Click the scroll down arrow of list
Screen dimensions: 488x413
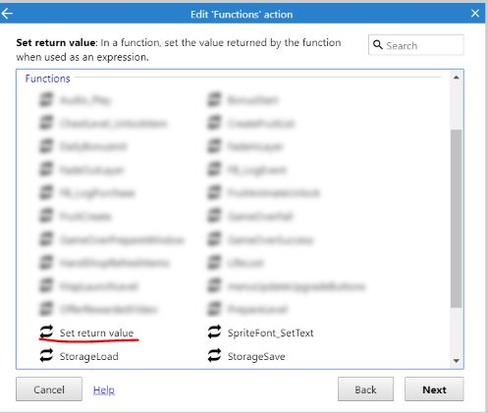(457, 361)
